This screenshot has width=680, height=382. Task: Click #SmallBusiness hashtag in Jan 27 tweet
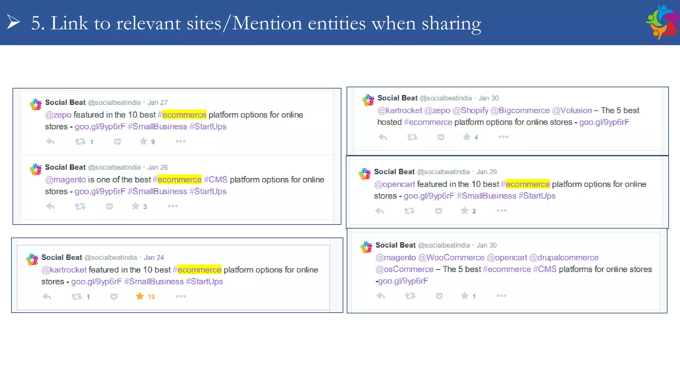157,127
